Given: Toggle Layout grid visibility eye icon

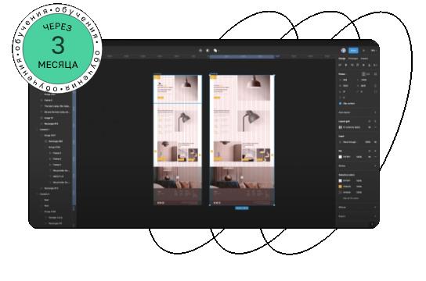Looking at the screenshot, I should tap(370, 127).
